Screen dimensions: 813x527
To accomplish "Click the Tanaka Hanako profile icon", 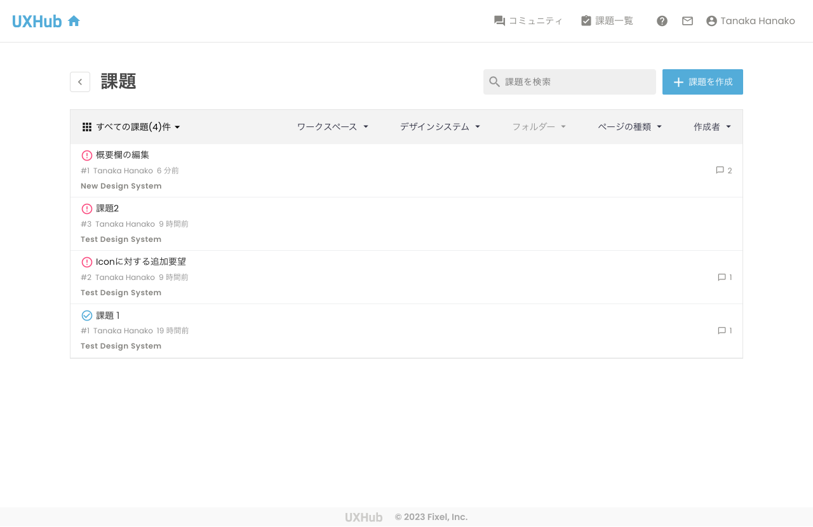I will coord(710,20).
